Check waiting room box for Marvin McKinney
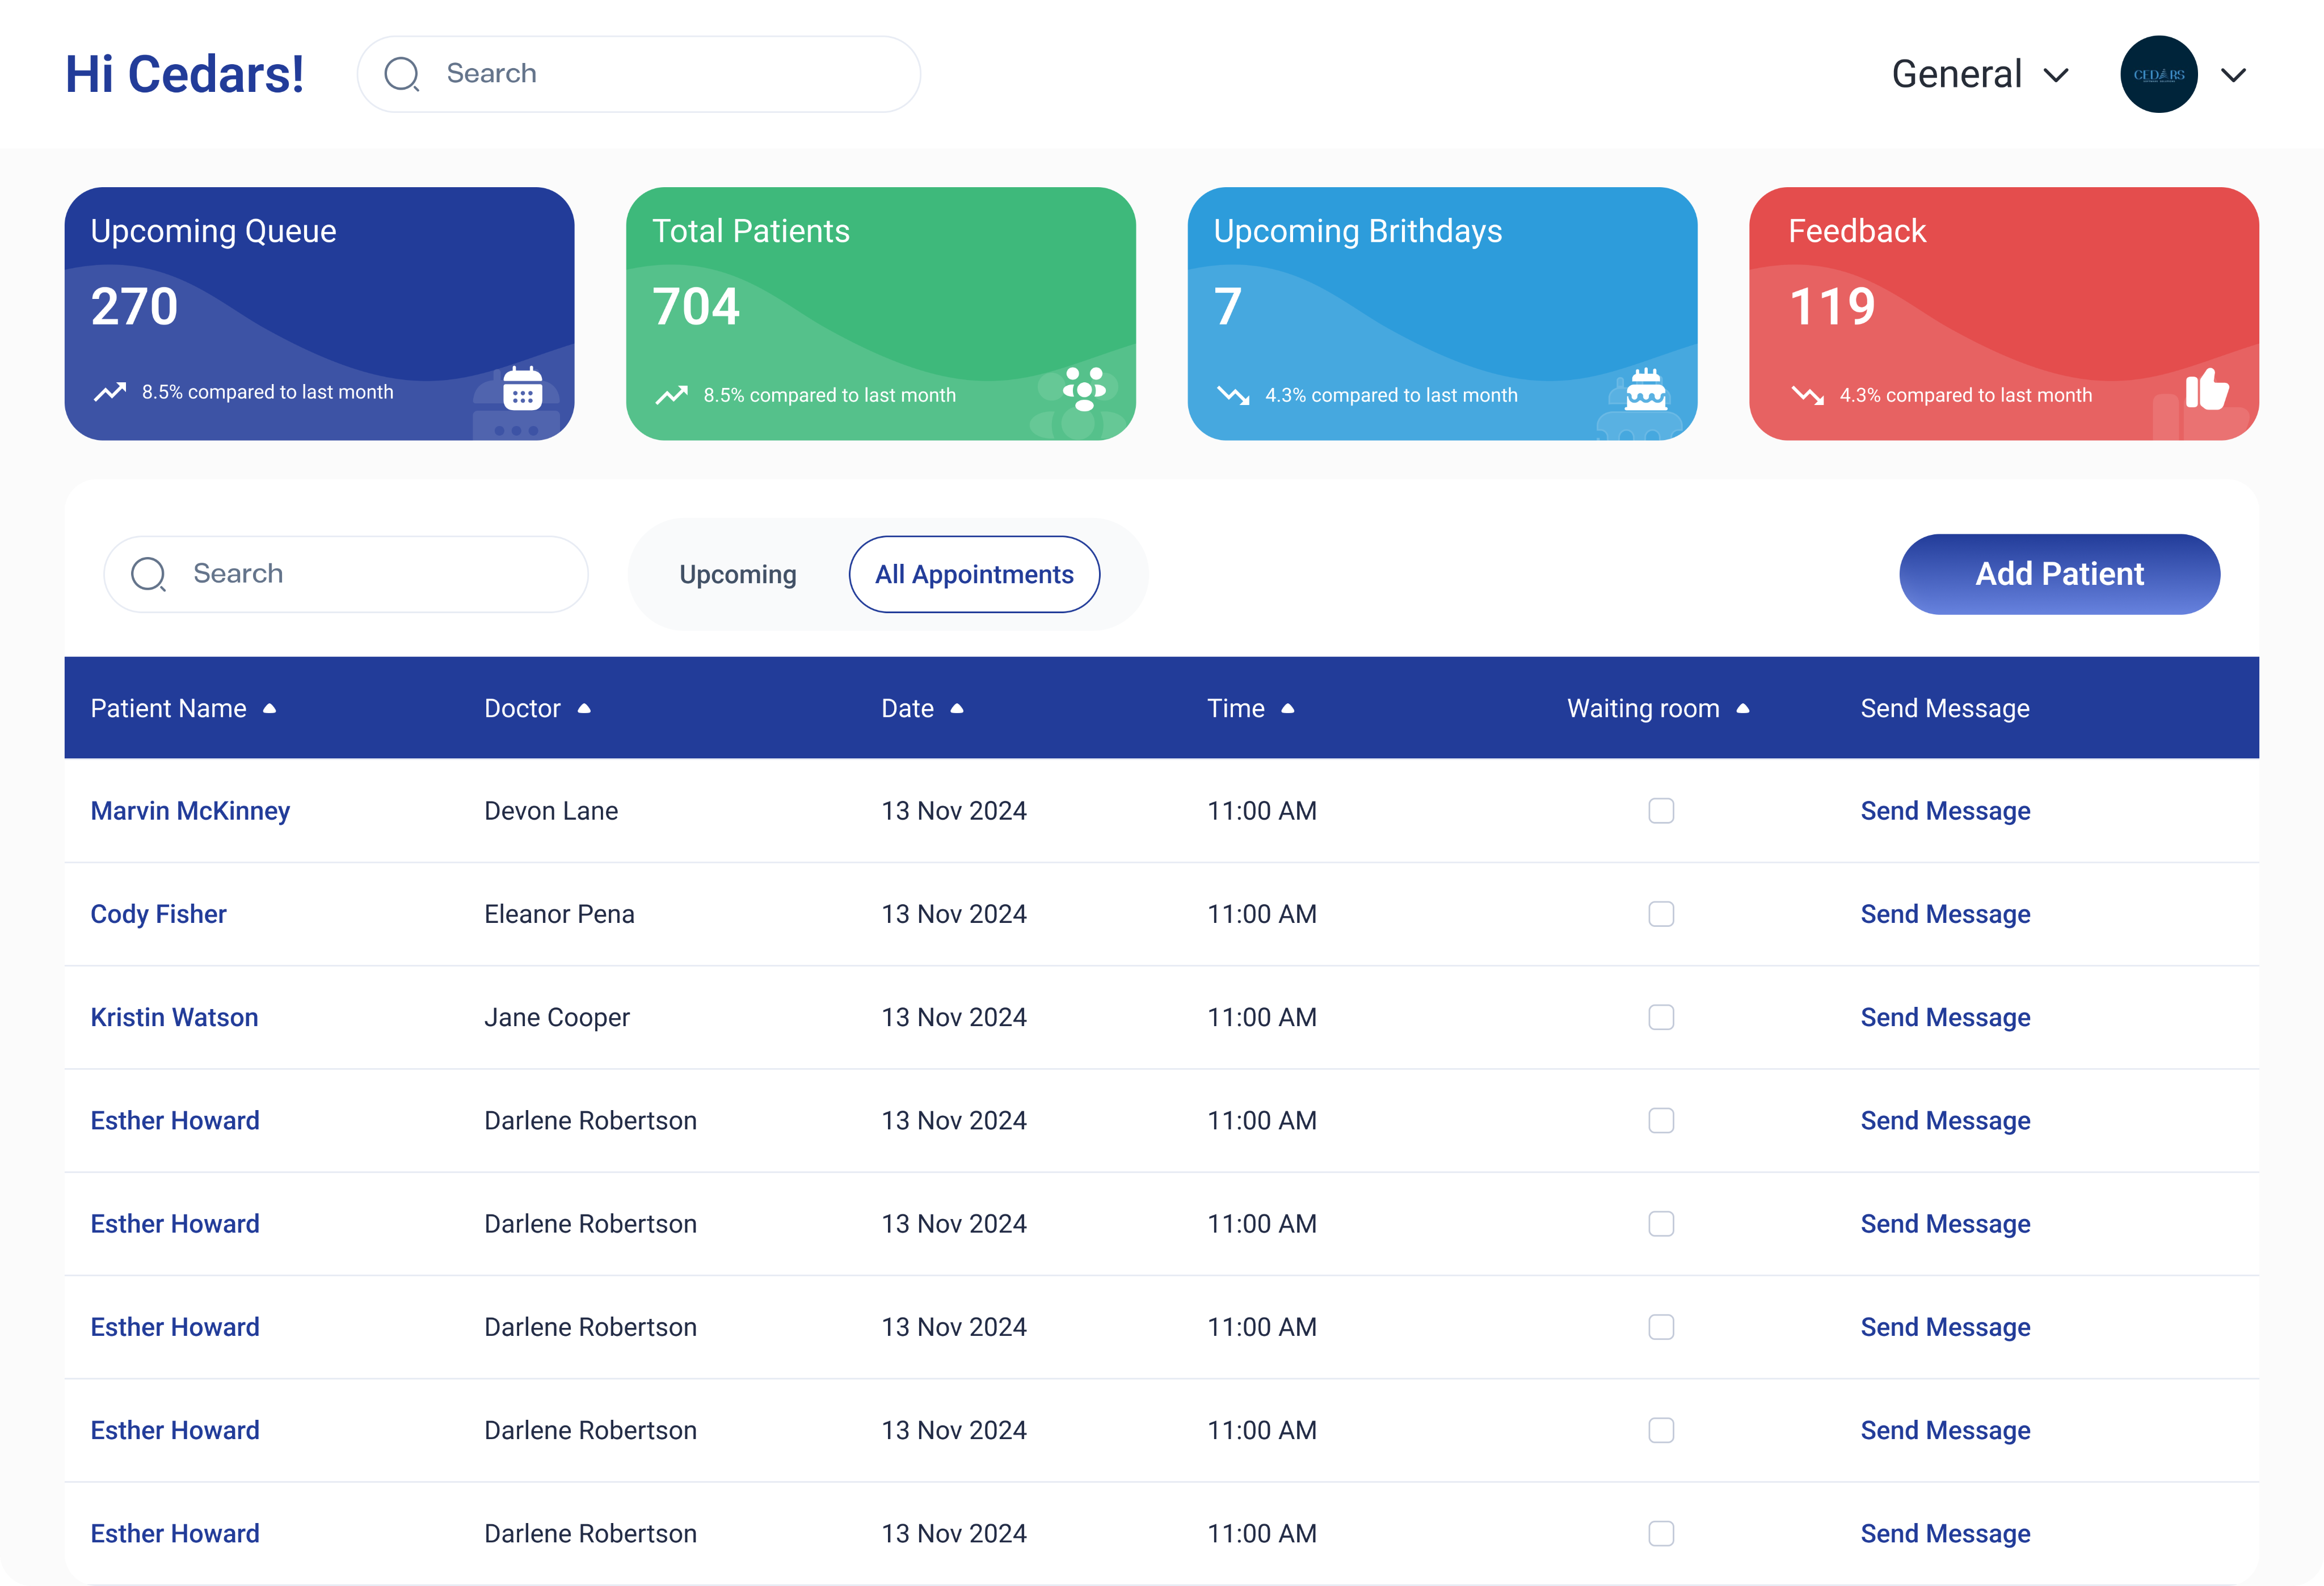Image resolution: width=2324 pixels, height=1586 pixels. tap(1661, 810)
